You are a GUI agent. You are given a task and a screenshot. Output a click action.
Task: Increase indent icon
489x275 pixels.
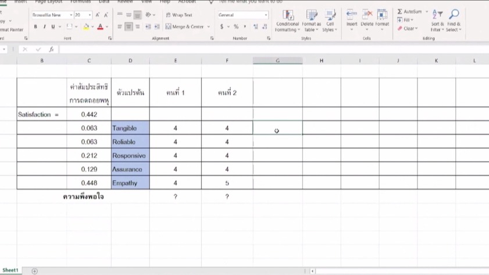pyautogui.click(x=157, y=27)
